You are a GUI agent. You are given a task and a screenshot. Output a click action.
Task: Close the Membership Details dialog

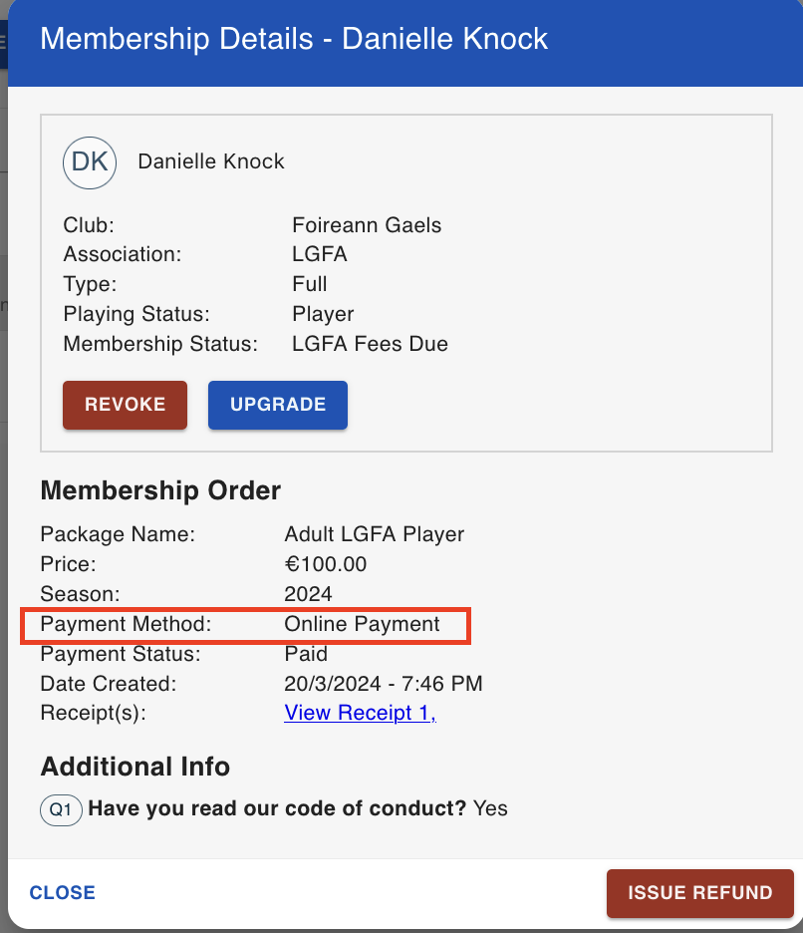click(x=63, y=892)
